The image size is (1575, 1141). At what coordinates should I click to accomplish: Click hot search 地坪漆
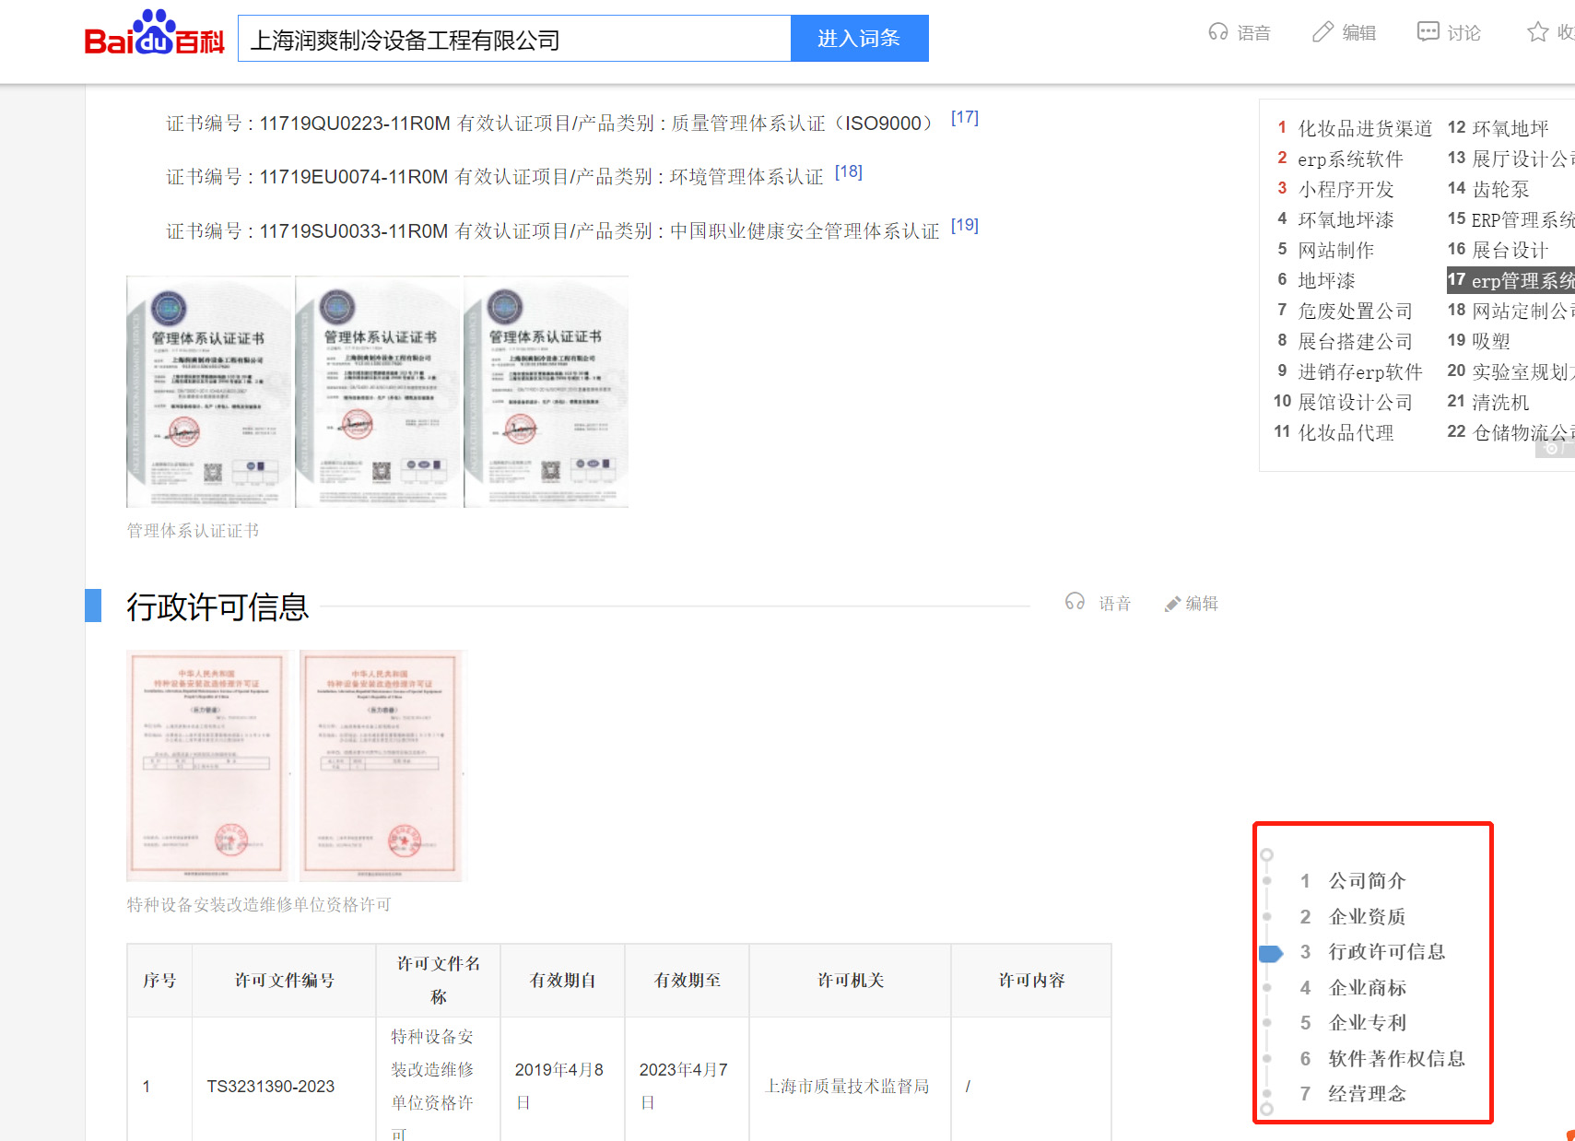1326,280
